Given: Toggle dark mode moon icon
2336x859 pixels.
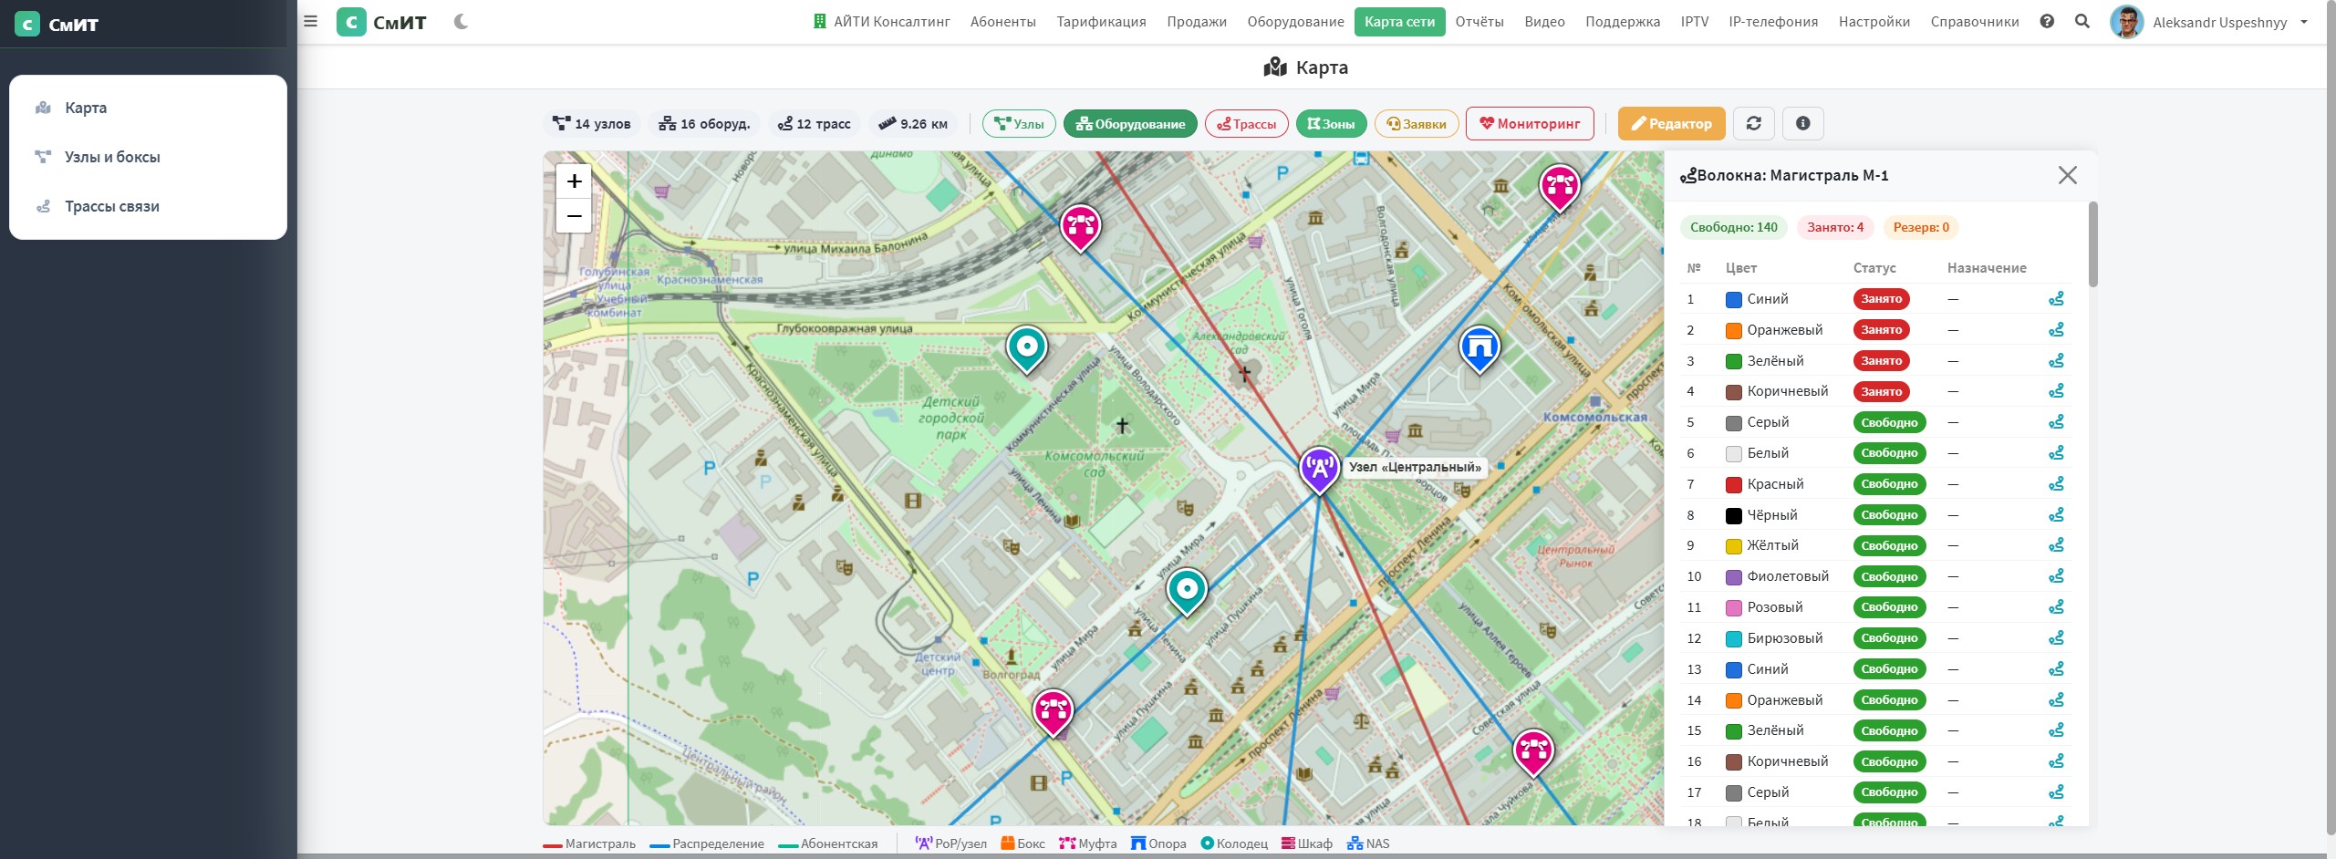Looking at the screenshot, I should point(462,22).
